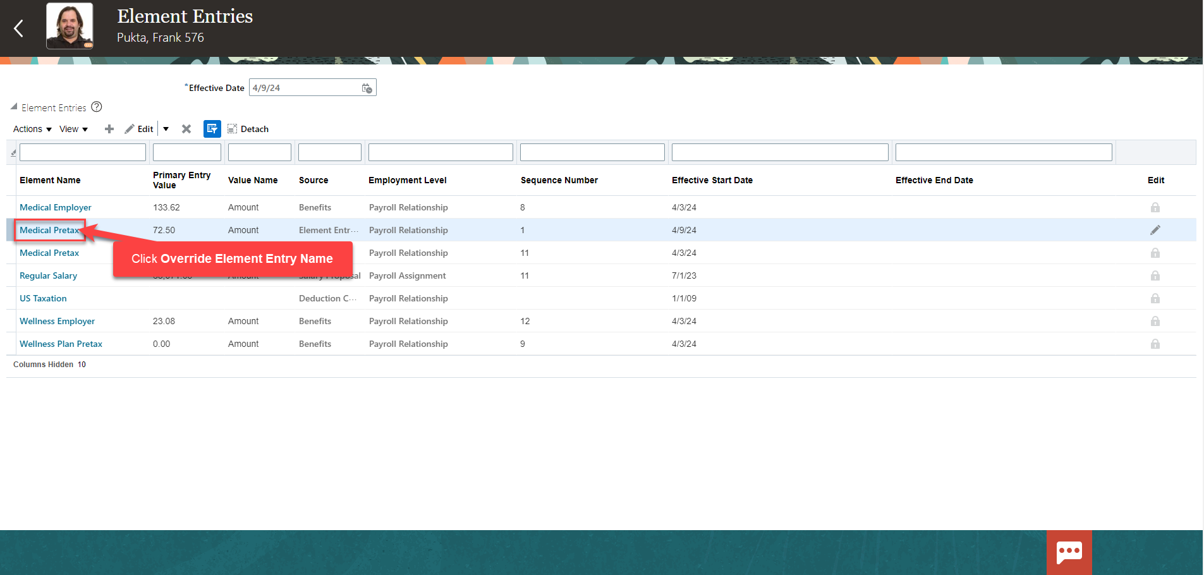Open the Wellness Employer element link

pyautogui.click(x=57, y=321)
